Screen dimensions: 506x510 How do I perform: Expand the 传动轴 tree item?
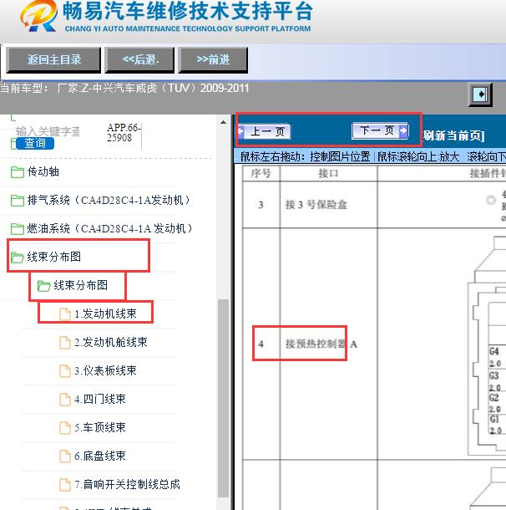(43, 171)
